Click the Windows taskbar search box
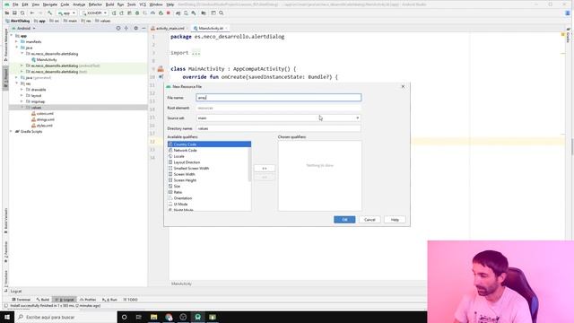 coord(65,317)
